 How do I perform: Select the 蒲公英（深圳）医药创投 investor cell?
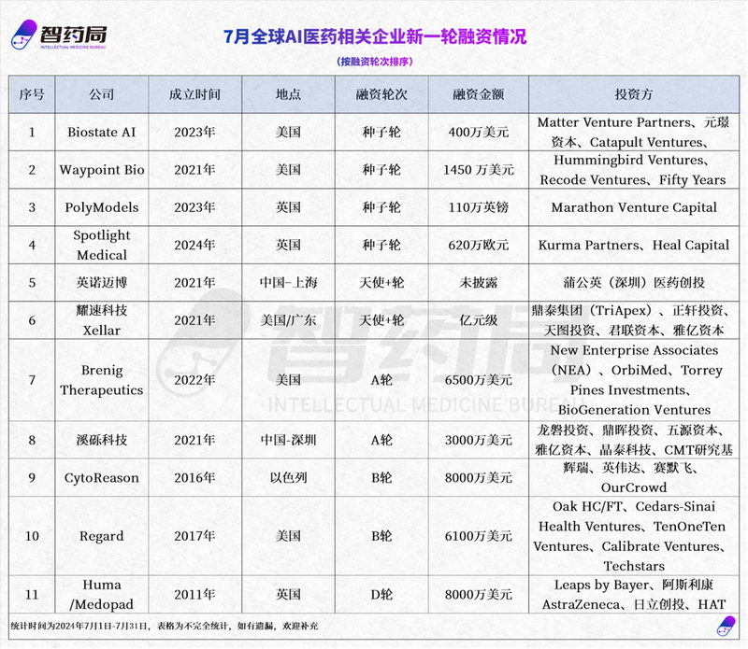pyautogui.click(x=634, y=283)
